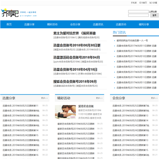Open 迅雷分享 item 06月22日更新第4批
159x159 pixels.
[21, 140]
